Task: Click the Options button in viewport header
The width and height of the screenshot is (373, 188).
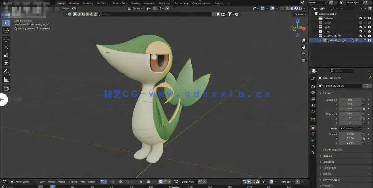Action: 299,14
